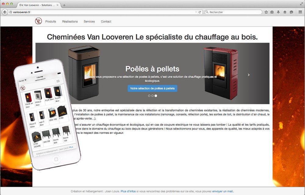Open the downloads arrow icon
This screenshot has height=195, width=305.
(x=278, y=12)
